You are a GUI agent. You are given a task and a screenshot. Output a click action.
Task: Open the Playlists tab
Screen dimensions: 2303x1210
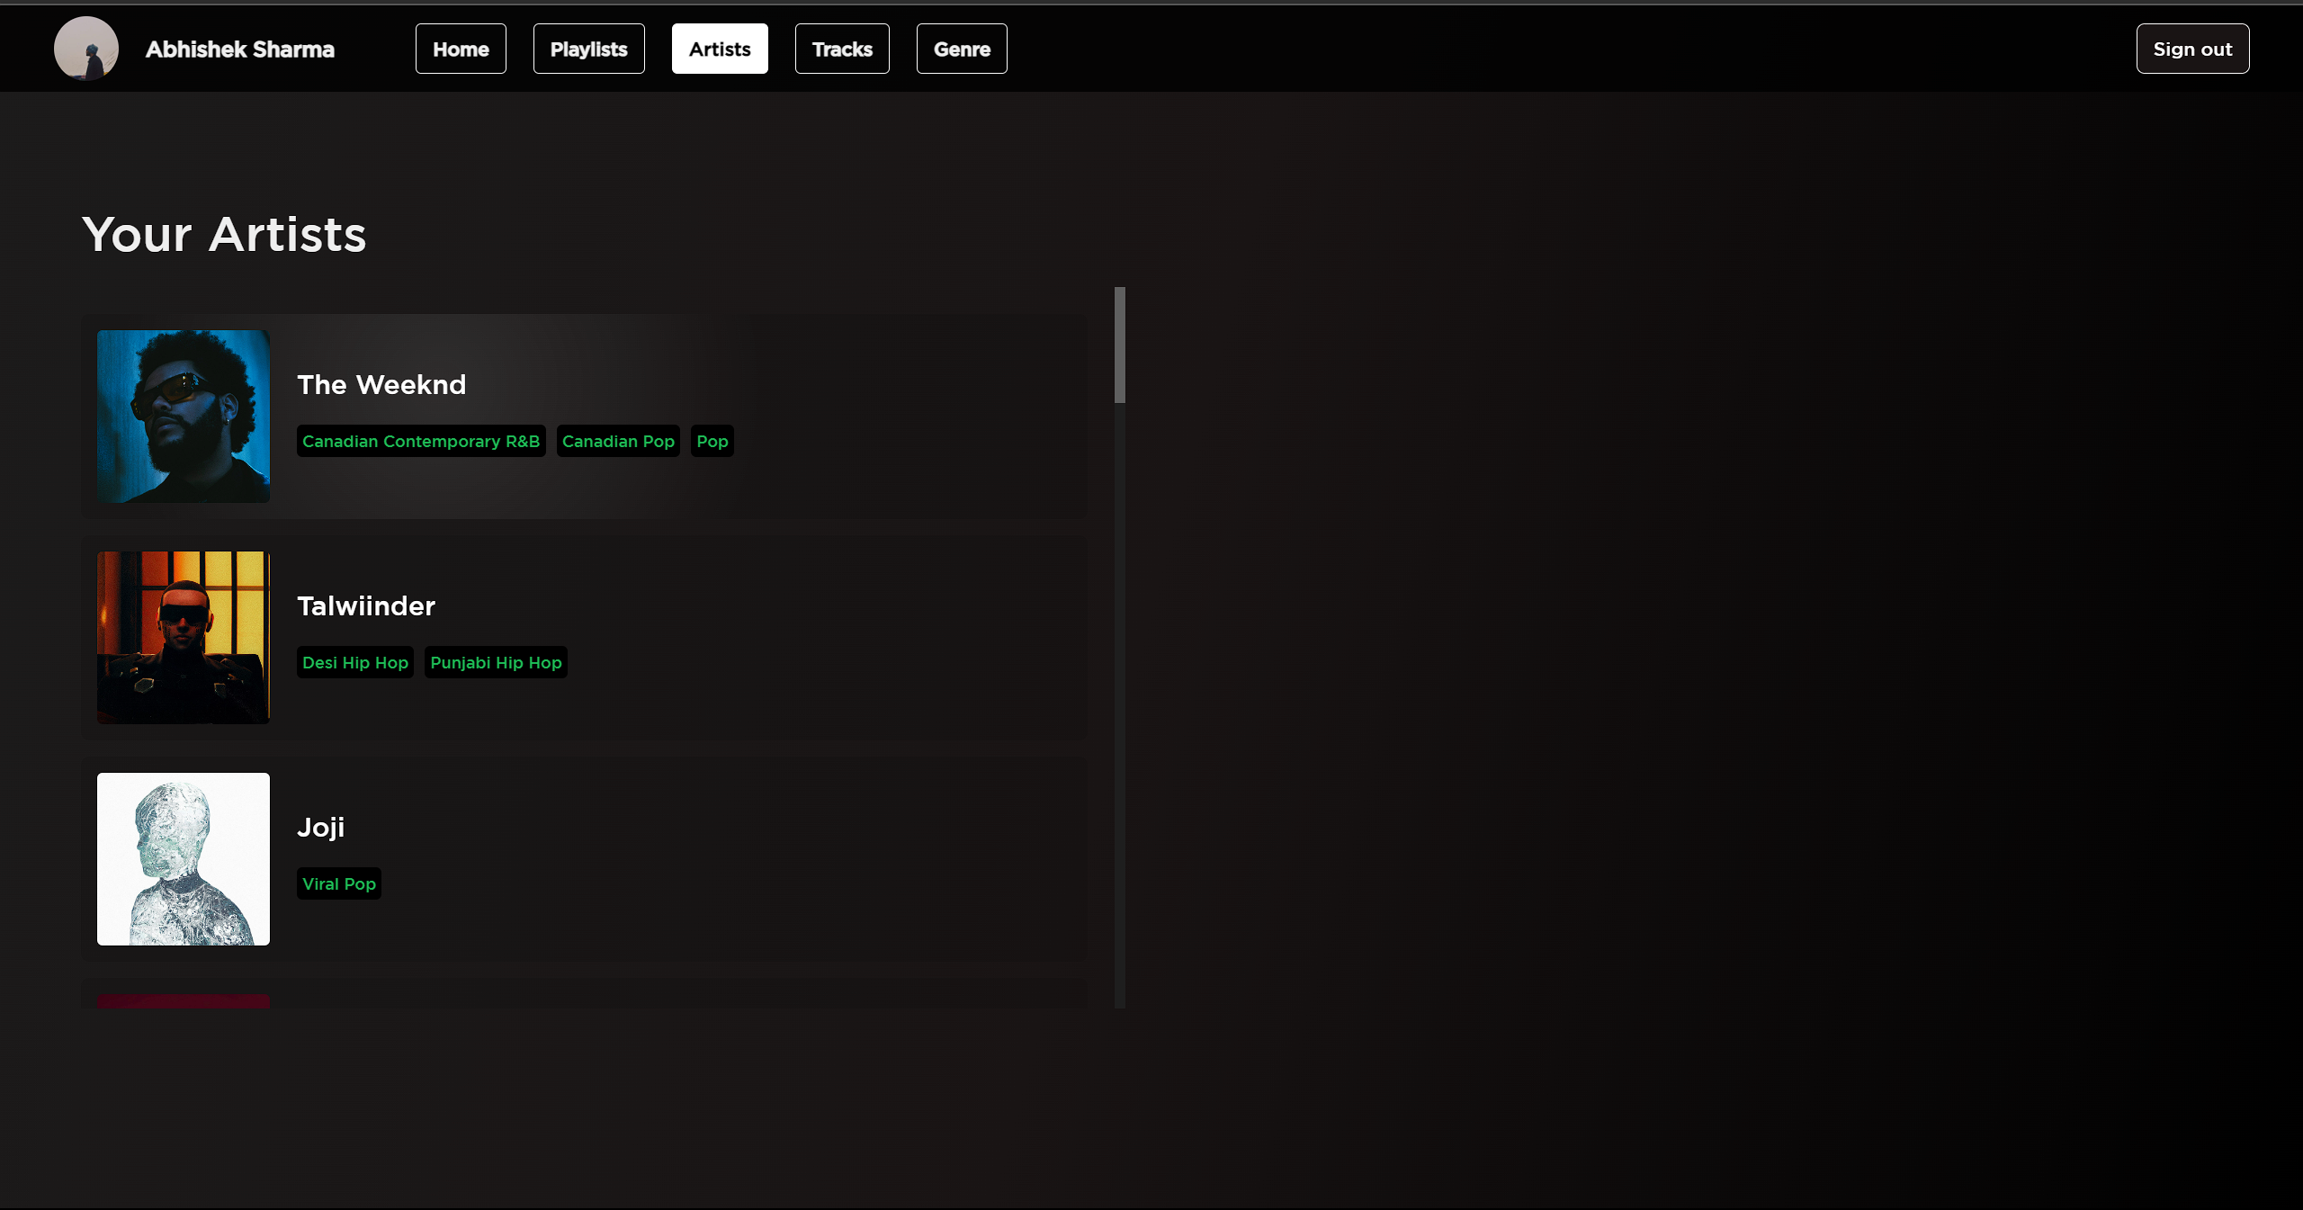(588, 49)
